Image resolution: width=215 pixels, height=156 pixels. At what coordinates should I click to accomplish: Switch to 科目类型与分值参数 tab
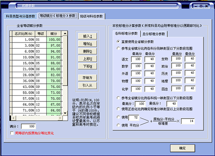pyautogui.click(x=21, y=16)
